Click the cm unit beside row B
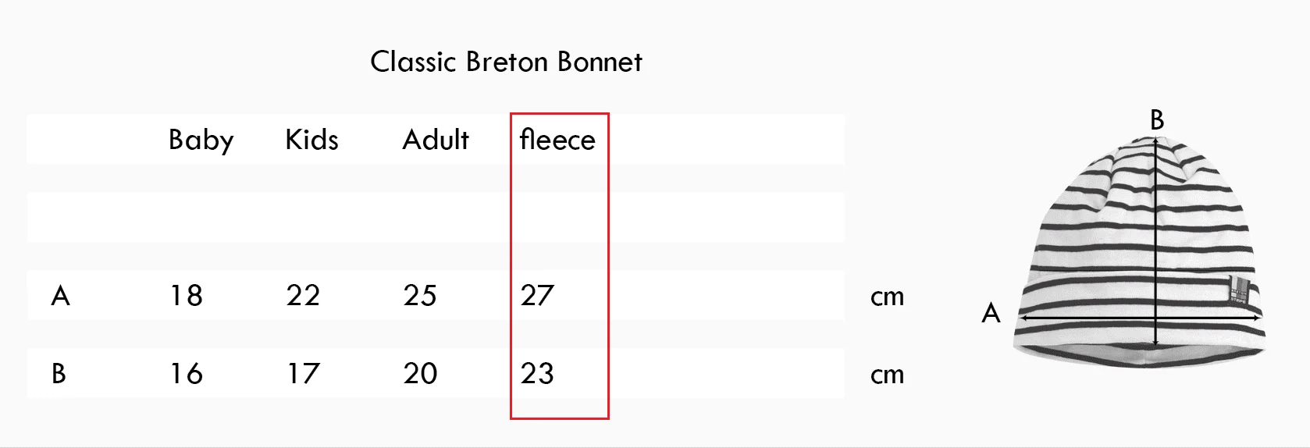1310x448 pixels. click(x=887, y=375)
